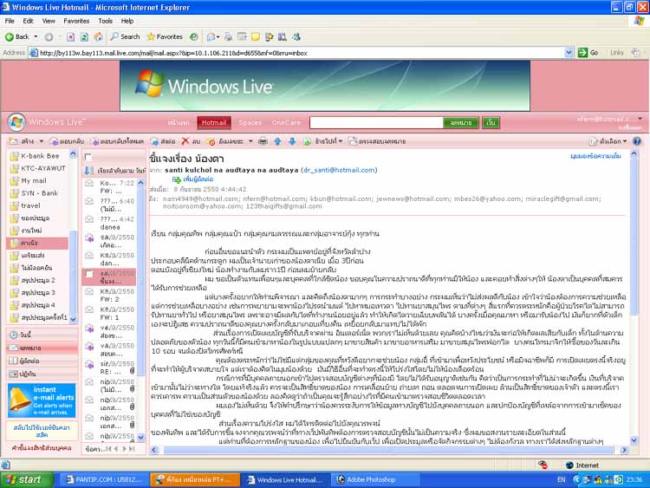The width and height of the screenshot is (650, 488).
Task: Open the IE Favorites menu
Action: tap(76, 21)
